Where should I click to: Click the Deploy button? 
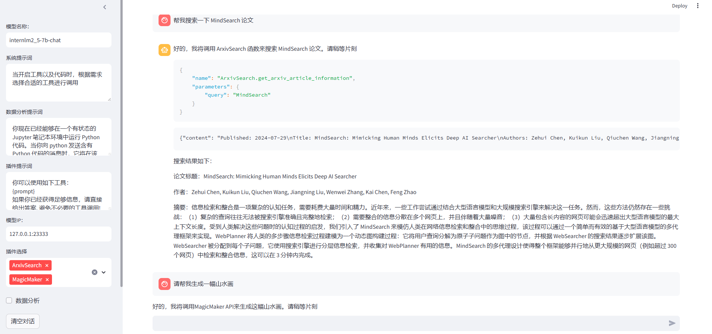pos(679,6)
